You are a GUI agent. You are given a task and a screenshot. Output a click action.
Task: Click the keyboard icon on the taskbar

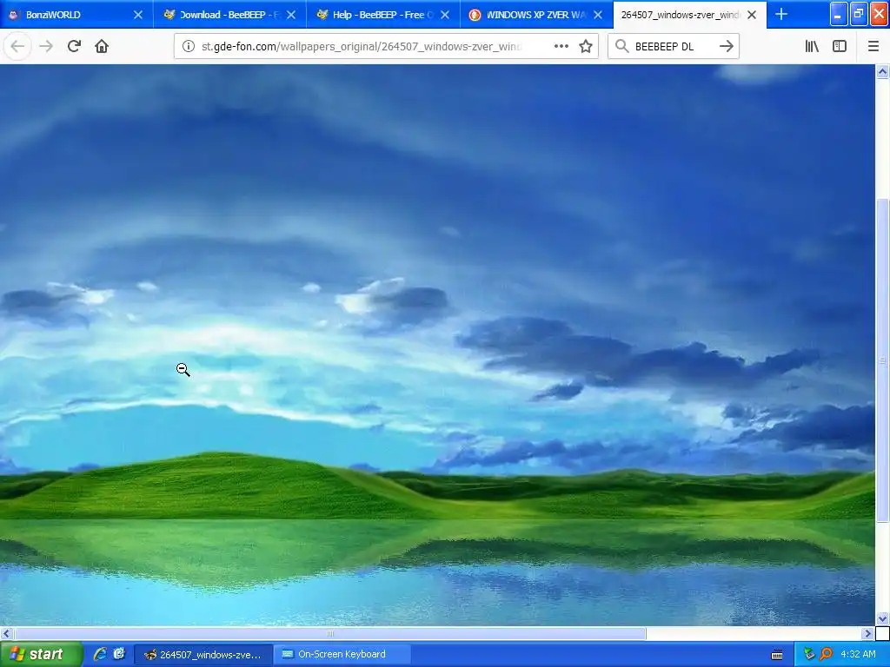(x=777, y=655)
